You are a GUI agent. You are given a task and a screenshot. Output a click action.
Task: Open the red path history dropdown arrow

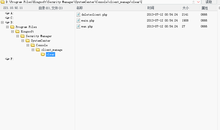tap(198, 2)
